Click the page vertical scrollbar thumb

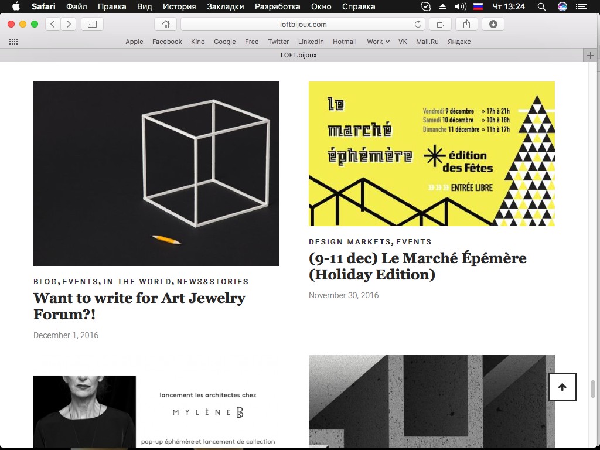pyautogui.click(x=593, y=389)
